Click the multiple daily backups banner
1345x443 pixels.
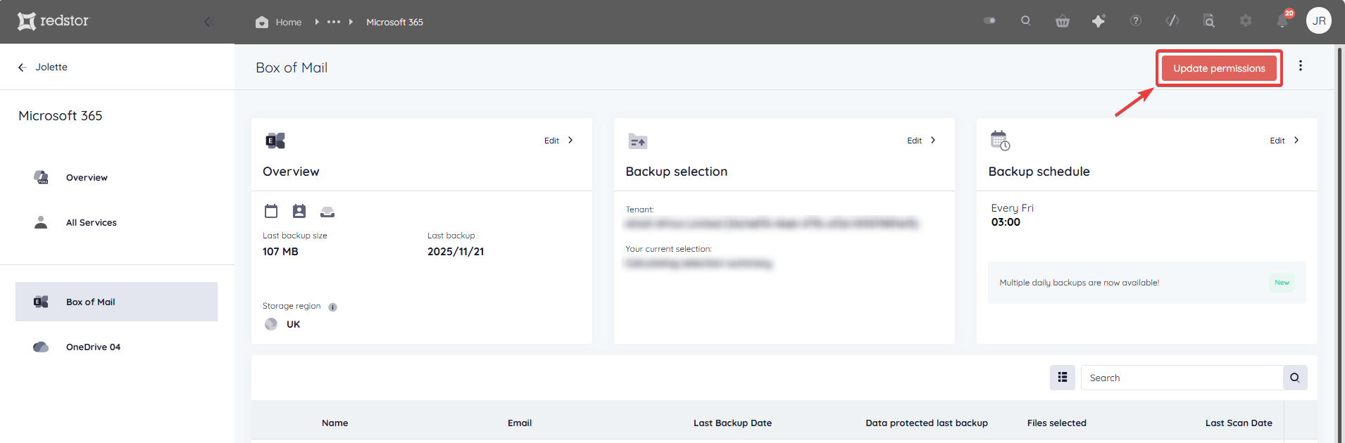click(x=1146, y=283)
